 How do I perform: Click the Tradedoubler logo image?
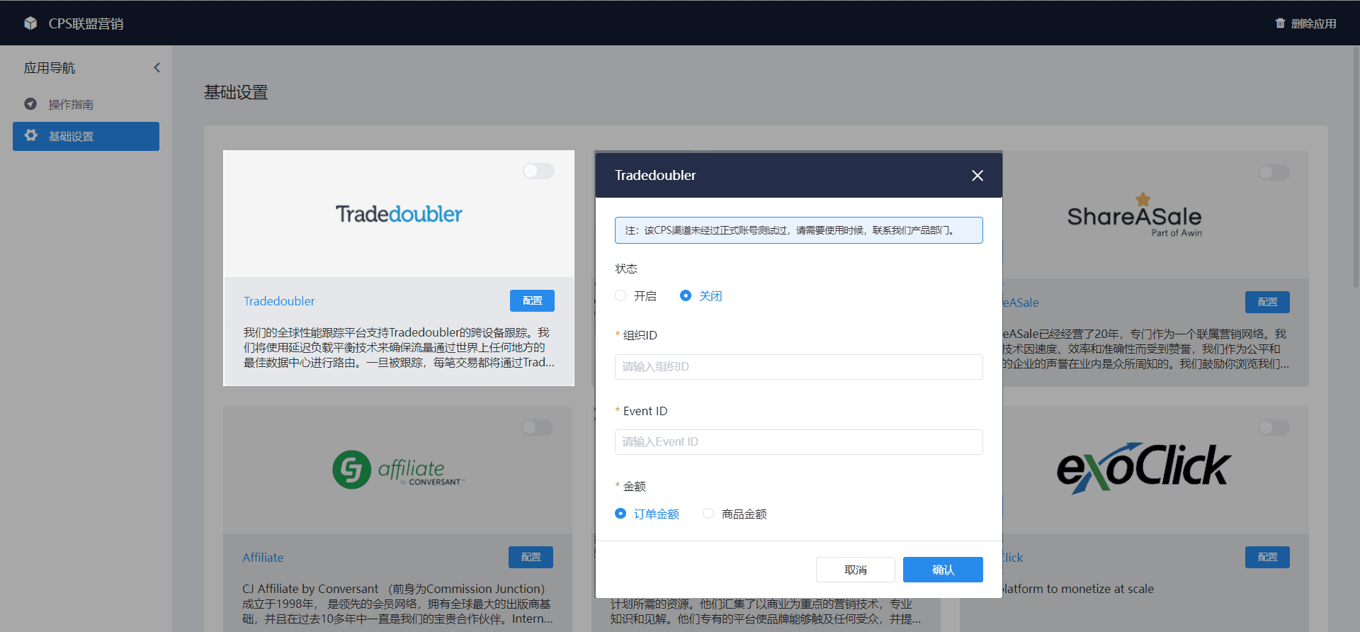tap(399, 214)
